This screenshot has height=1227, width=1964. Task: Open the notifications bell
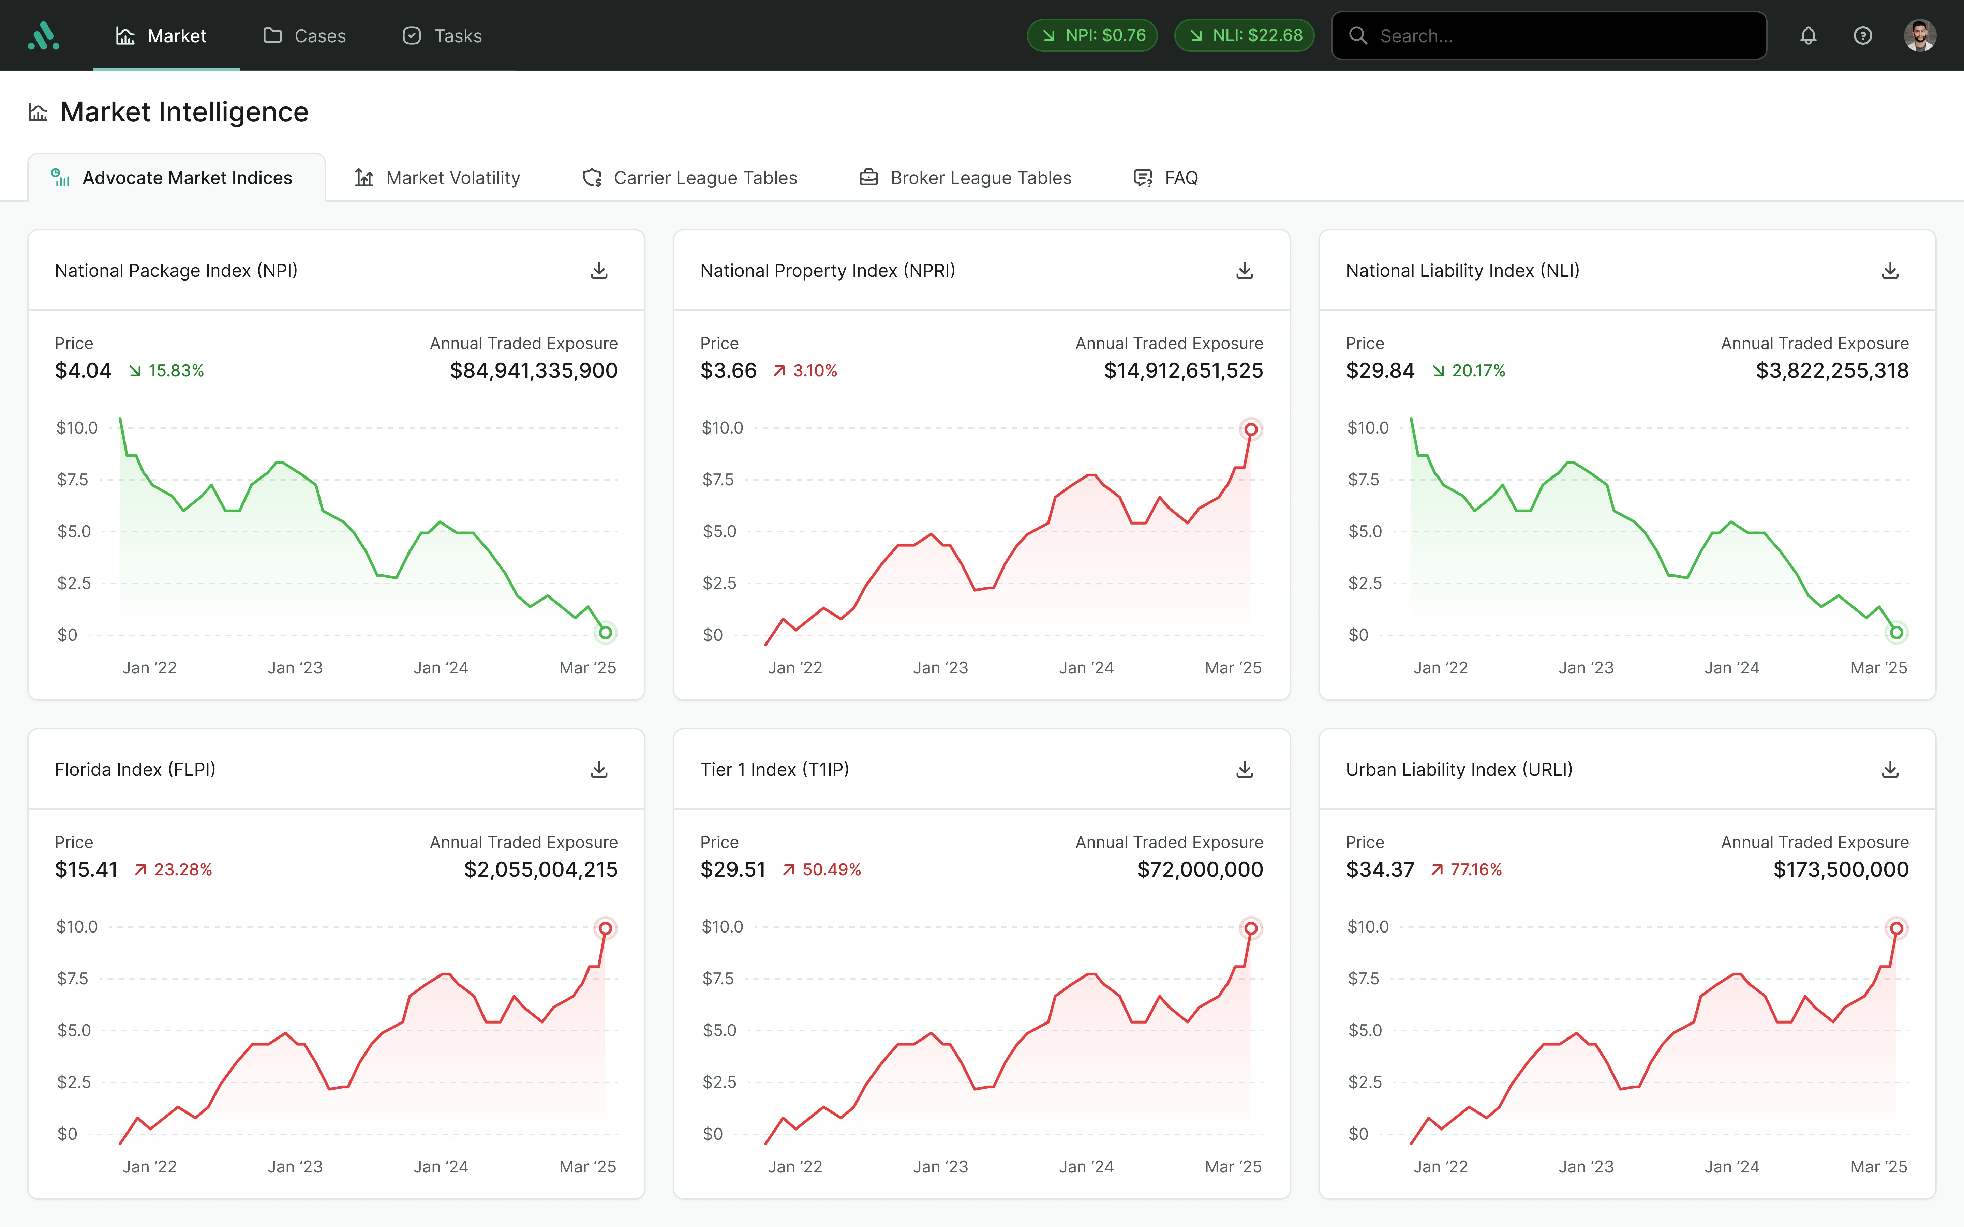pos(1808,36)
